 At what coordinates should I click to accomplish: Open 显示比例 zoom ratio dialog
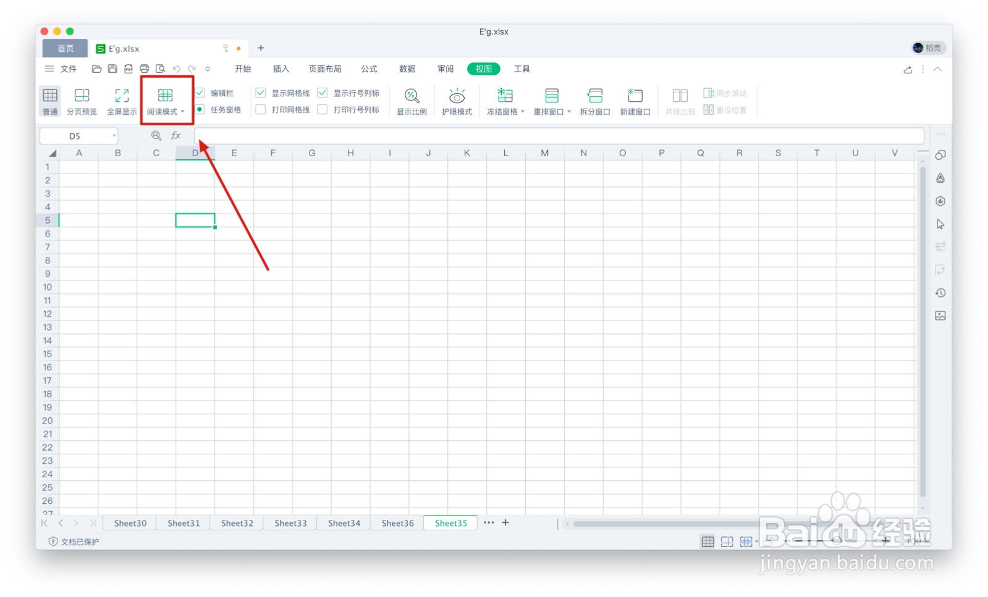[x=412, y=101]
